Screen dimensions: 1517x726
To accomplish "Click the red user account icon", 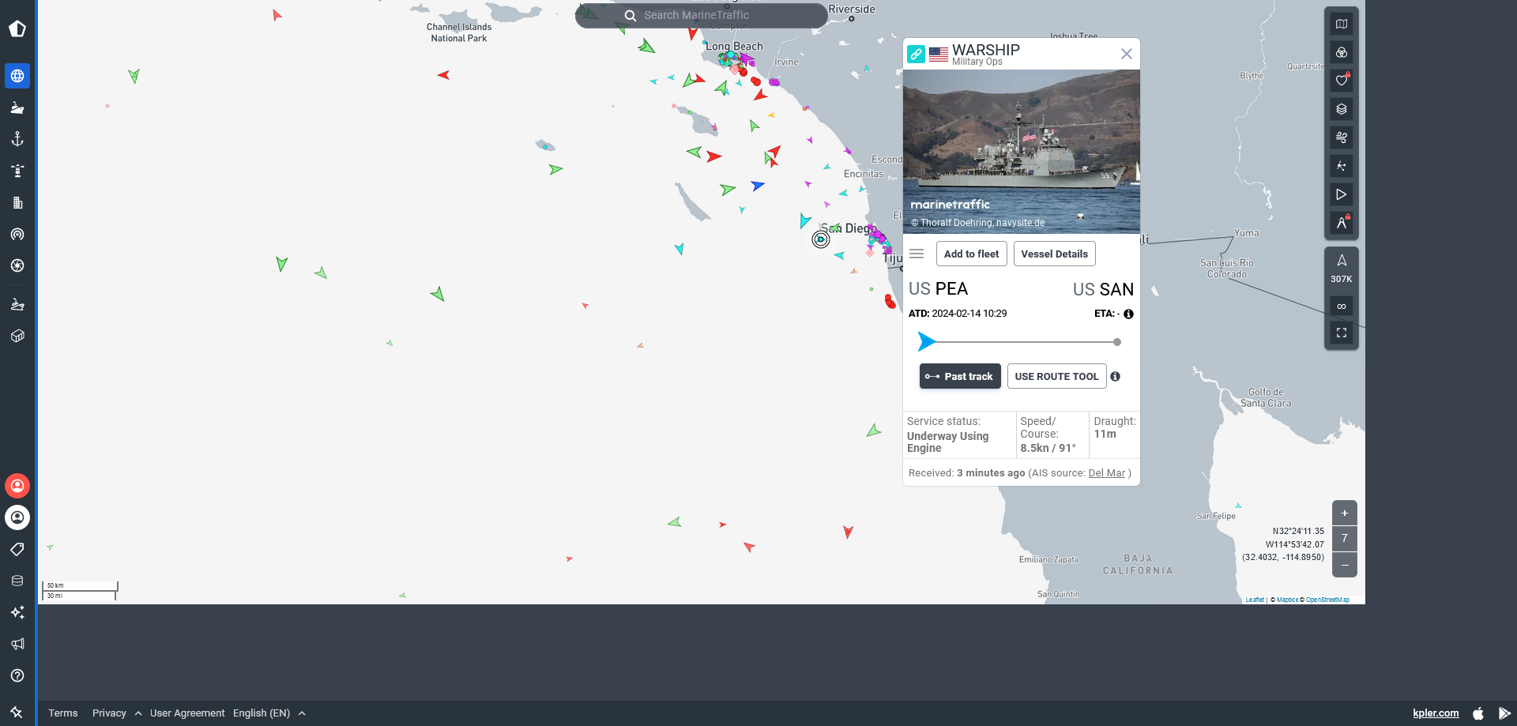I will tap(17, 485).
